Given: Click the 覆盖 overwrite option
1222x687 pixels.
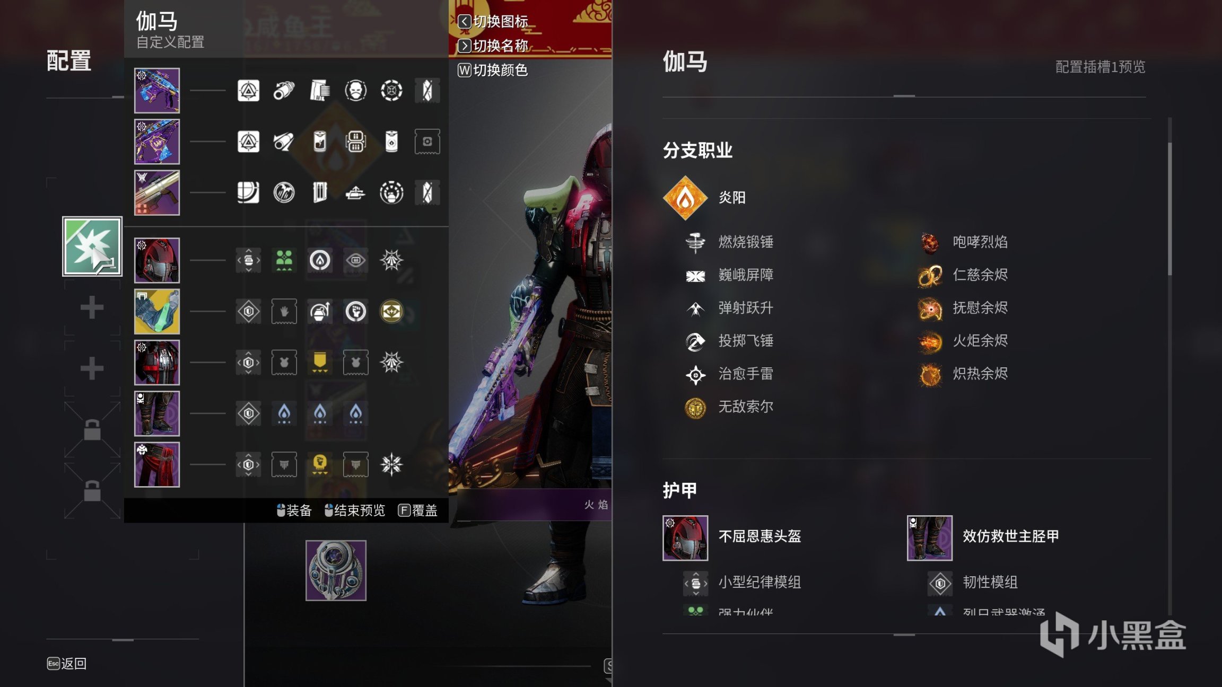Looking at the screenshot, I should (x=418, y=510).
